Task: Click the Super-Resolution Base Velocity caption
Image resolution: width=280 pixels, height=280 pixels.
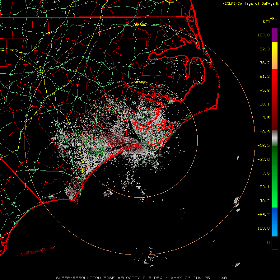Action: pyautogui.click(x=142, y=278)
